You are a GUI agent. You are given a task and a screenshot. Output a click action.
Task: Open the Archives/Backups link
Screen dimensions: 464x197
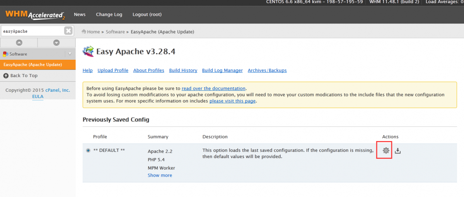pyautogui.click(x=267, y=71)
